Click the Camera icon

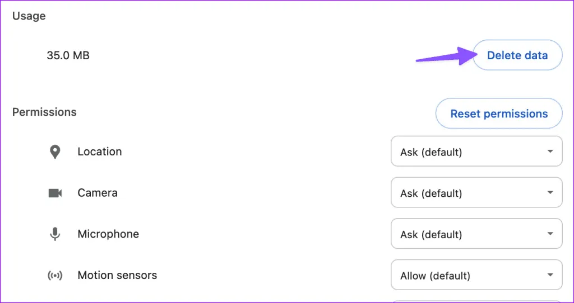(55, 193)
